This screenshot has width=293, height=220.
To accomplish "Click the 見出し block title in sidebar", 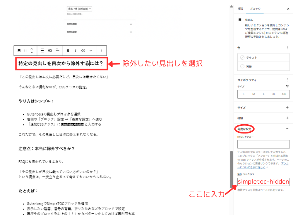I will pos(249,20).
